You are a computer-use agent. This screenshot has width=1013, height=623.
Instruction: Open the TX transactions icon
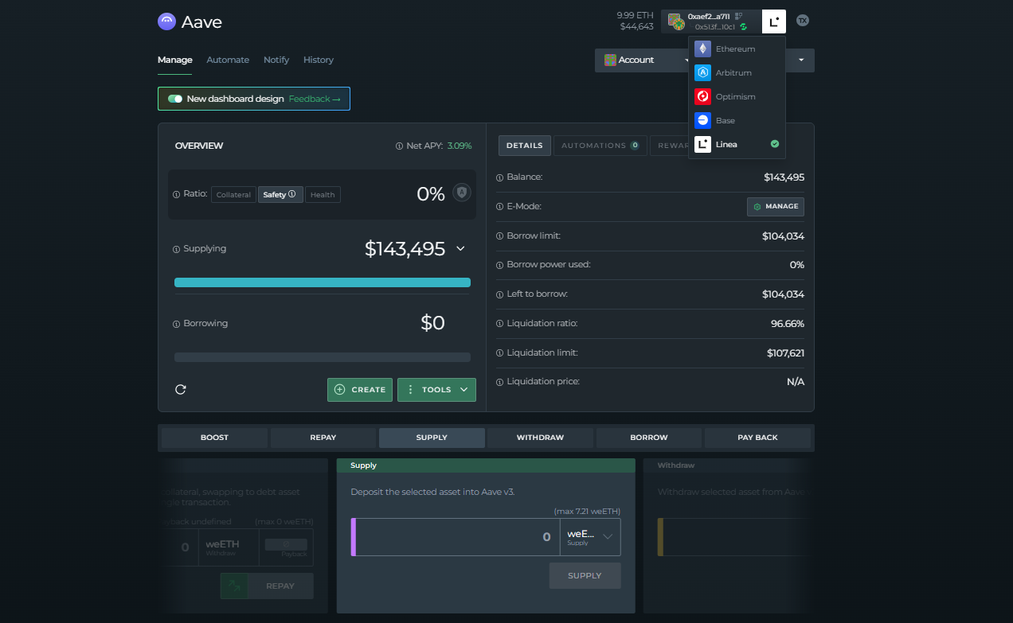pos(803,21)
